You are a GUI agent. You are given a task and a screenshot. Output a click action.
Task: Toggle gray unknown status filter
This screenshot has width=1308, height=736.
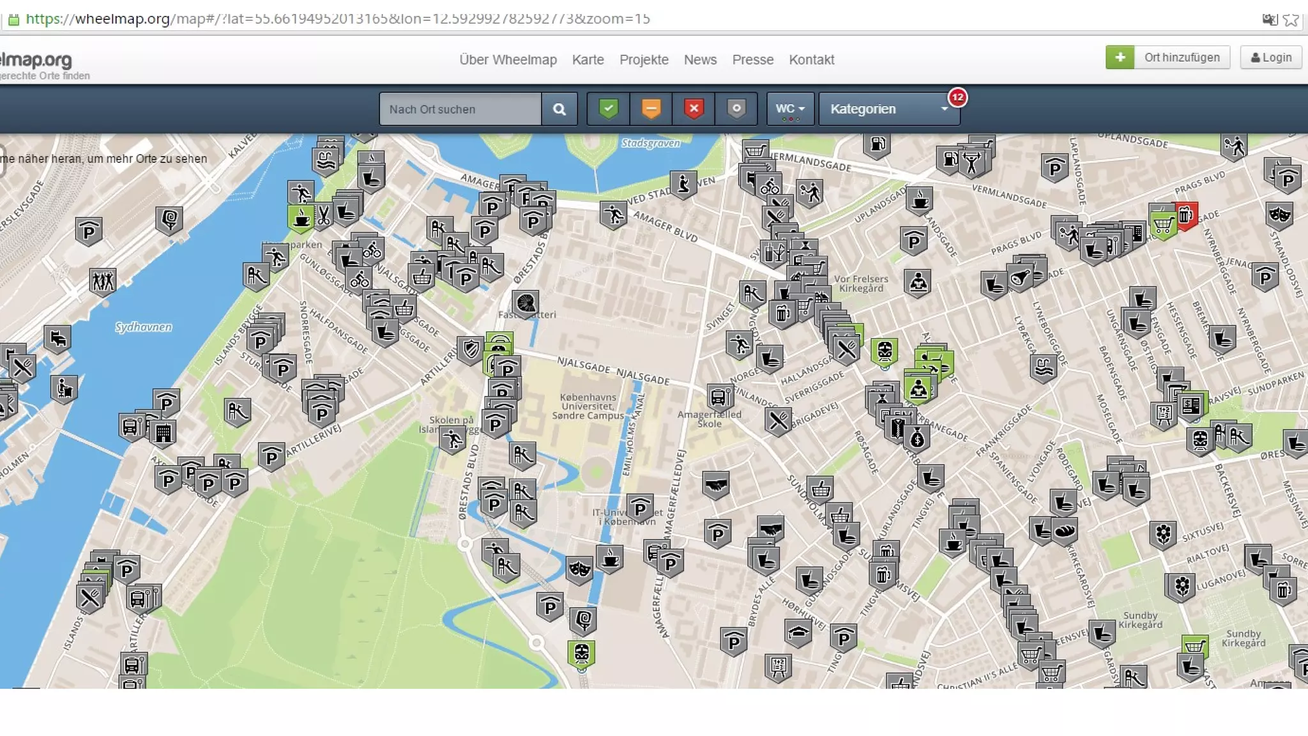click(x=736, y=109)
